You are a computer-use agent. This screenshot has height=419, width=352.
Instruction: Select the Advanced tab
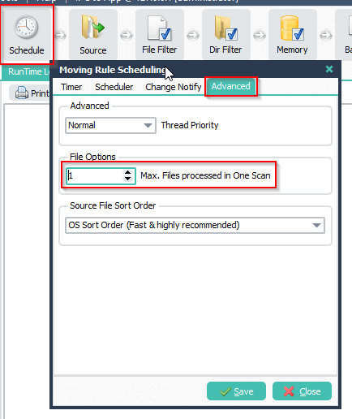231,86
